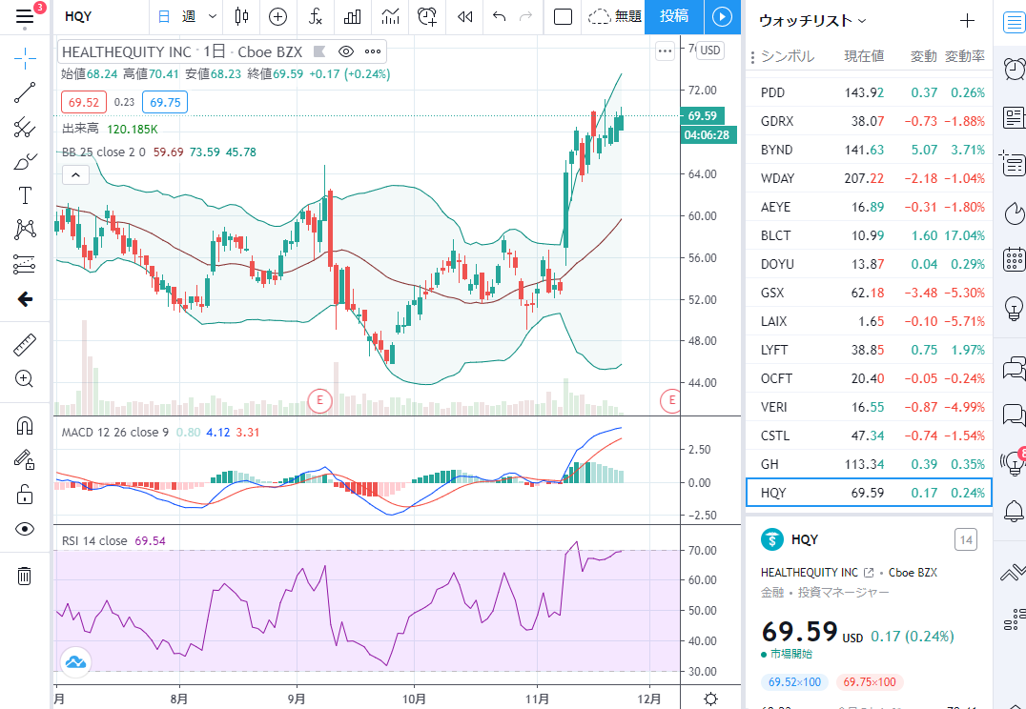Select the HQY watchlist row
Viewport: 1026px width, 709px height.
pyautogui.click(x=869, y=493)
